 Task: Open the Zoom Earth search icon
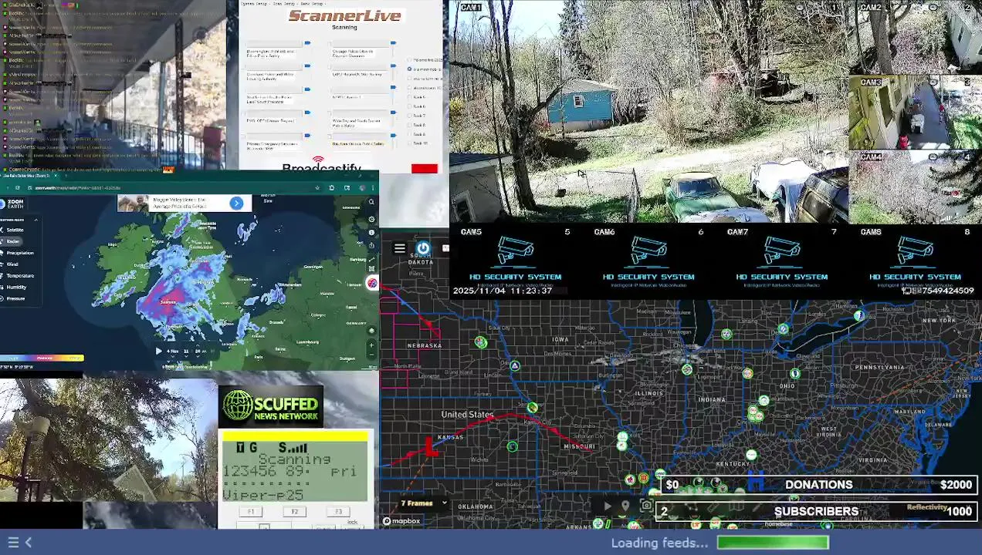(371, 202)
